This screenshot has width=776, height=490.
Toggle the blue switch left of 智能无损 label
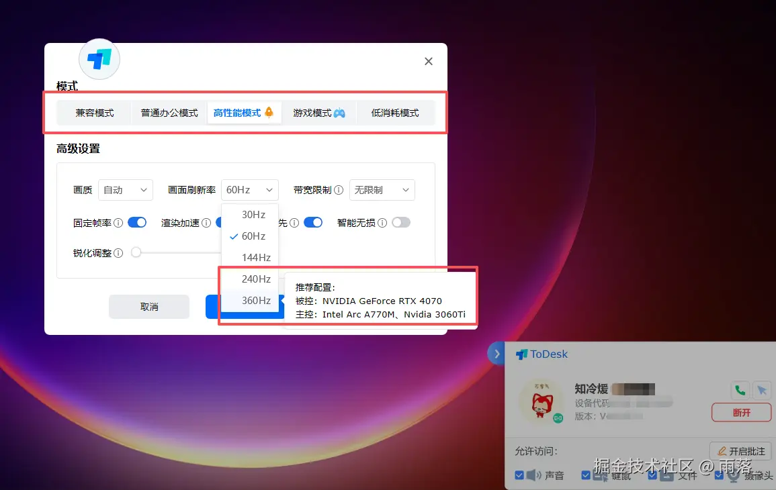click(x=313, y=222)
